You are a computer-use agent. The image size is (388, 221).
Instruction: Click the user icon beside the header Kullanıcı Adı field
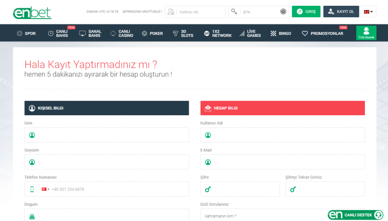(171, 11)
